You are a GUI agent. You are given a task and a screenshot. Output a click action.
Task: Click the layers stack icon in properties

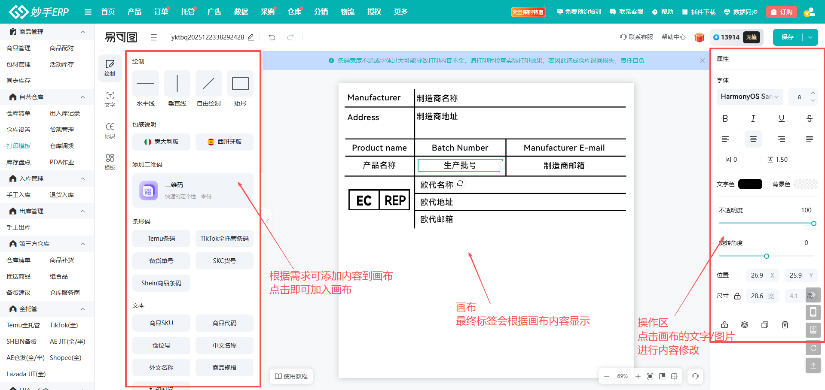(x=745, y=325)
